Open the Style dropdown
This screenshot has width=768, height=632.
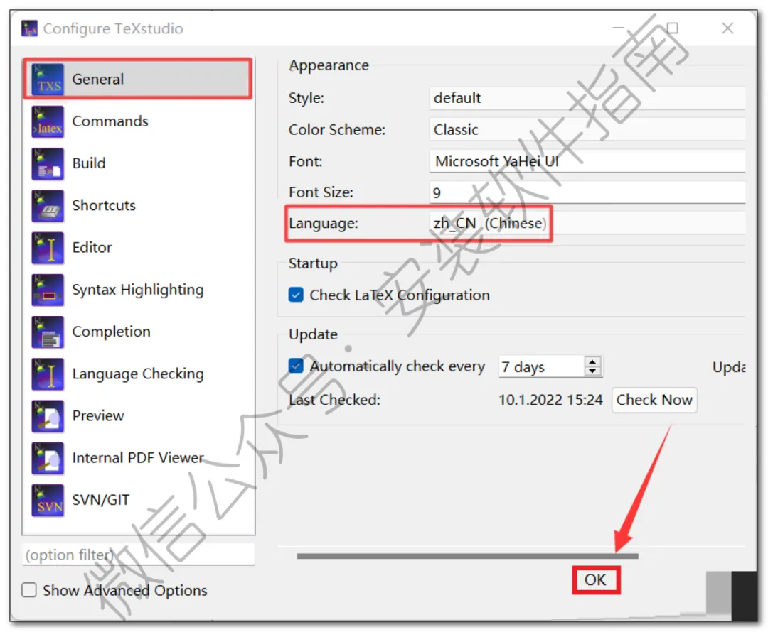click(x=587, y=98)
